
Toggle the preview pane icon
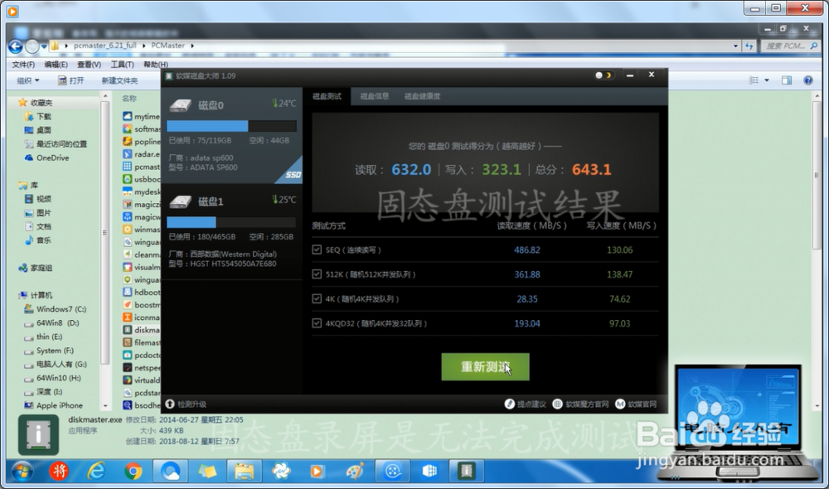pos(787,80)
